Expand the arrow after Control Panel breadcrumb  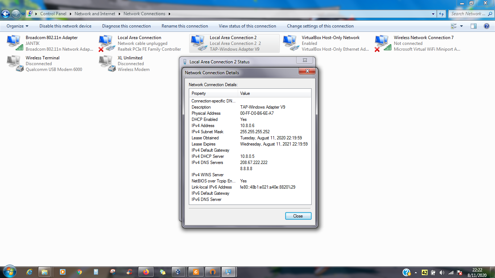pyautogui.click(x=70, y=14)
